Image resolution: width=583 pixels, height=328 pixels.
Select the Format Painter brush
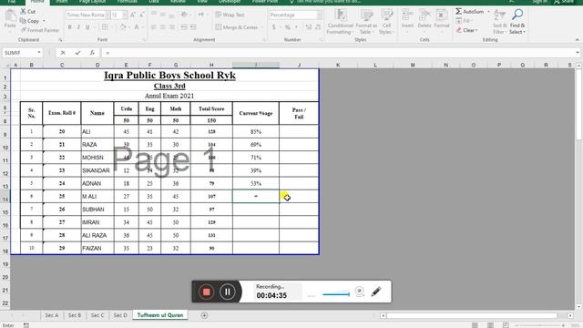pos(24,30)
